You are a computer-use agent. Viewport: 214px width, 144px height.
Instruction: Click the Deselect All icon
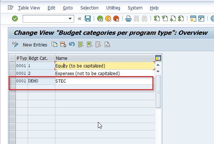point(98,45)
